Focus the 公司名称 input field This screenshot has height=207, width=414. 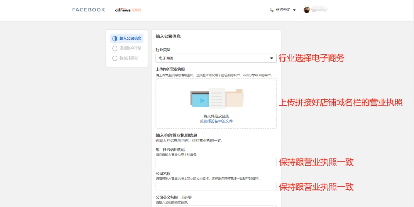pos(216,186)
